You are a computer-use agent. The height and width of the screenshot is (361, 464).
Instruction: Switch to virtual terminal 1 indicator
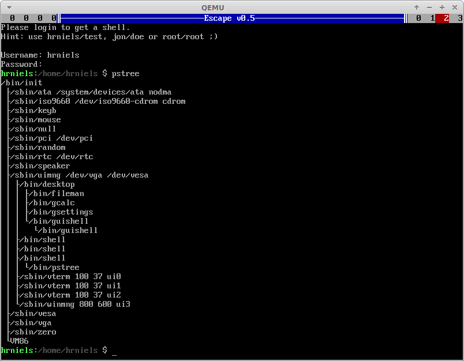pyautogui.click(x=432, y=18)
